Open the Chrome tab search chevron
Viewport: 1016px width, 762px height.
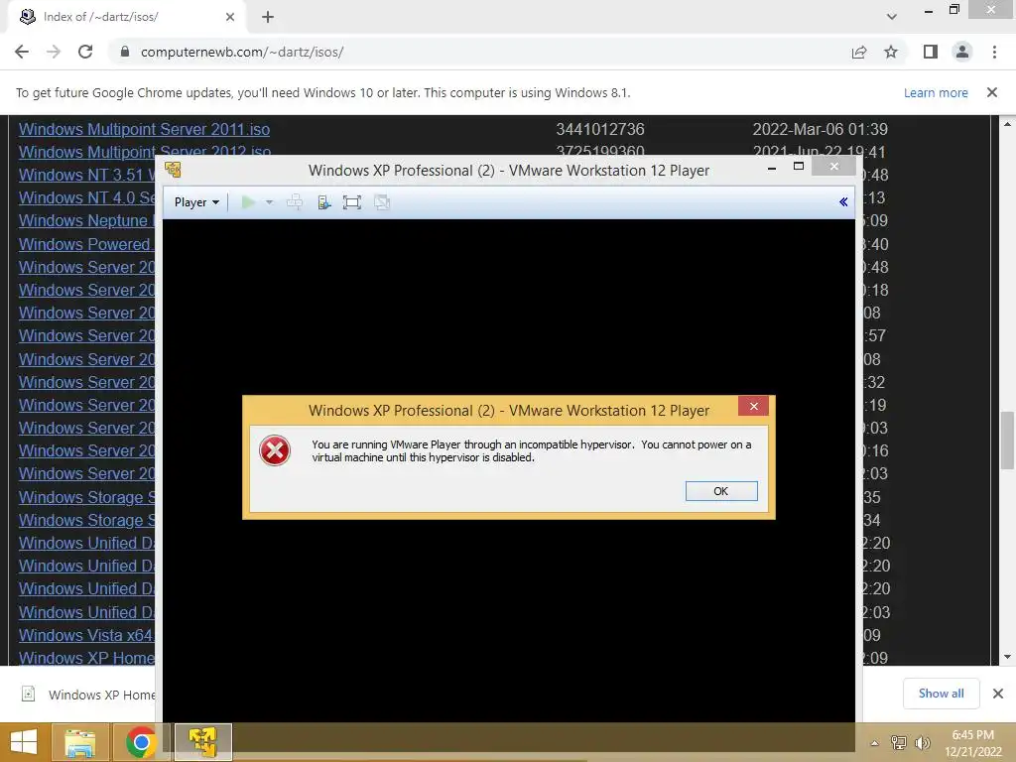[x=892, y=17]
